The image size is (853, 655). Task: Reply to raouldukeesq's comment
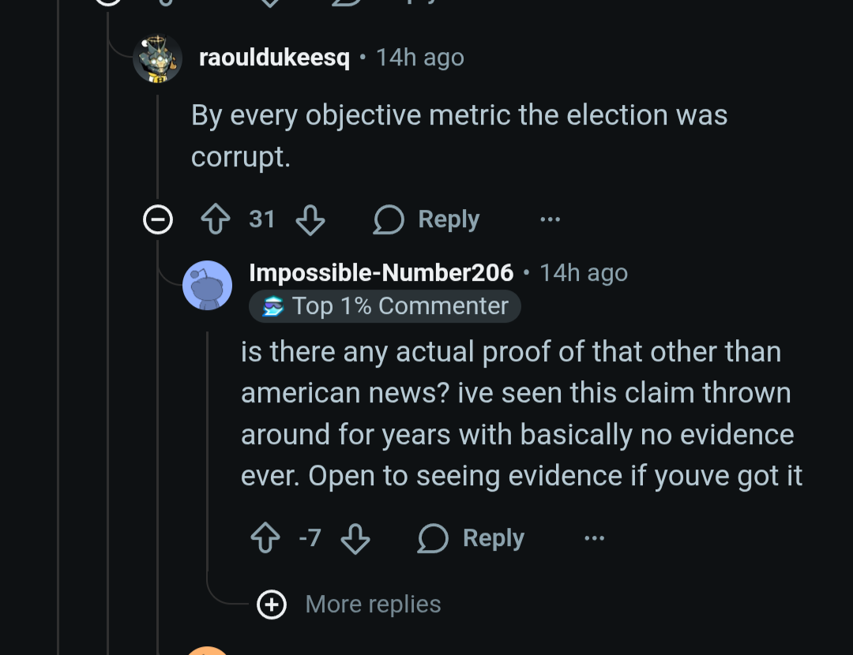[x=426, y=219]
